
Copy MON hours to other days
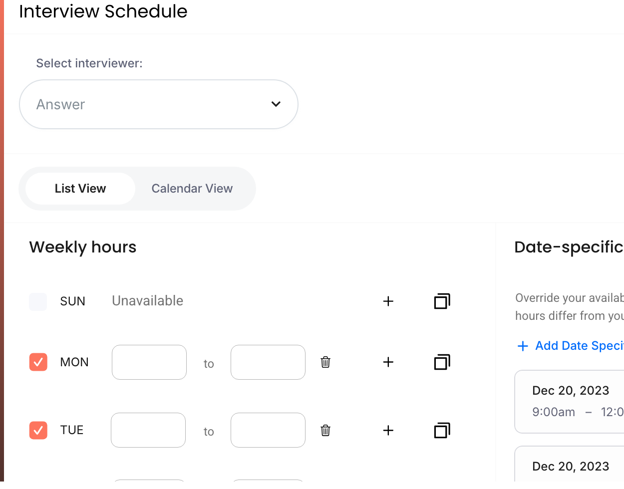point(442,362)
